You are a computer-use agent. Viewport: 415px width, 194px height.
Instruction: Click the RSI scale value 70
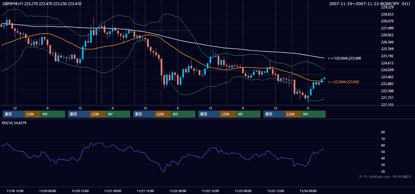[x=383, y=139]
